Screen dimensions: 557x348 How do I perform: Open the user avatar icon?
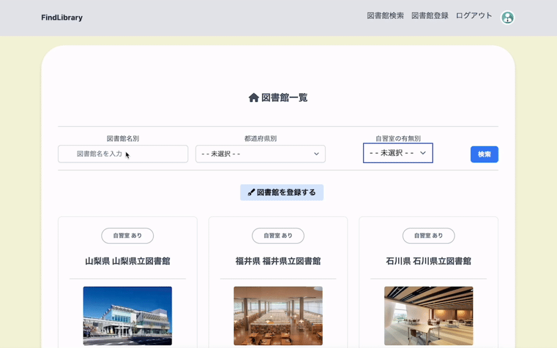pyautogui.click(x=507, y=17)
